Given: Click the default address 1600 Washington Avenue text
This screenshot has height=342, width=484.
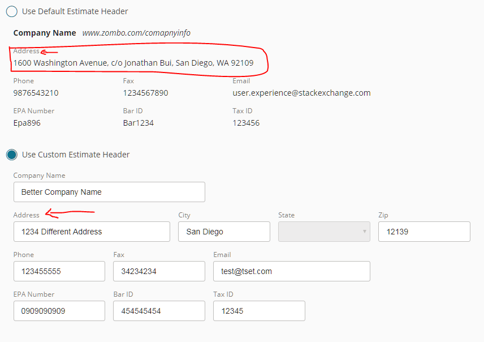Looking at the screenshot, I should 133,63.
